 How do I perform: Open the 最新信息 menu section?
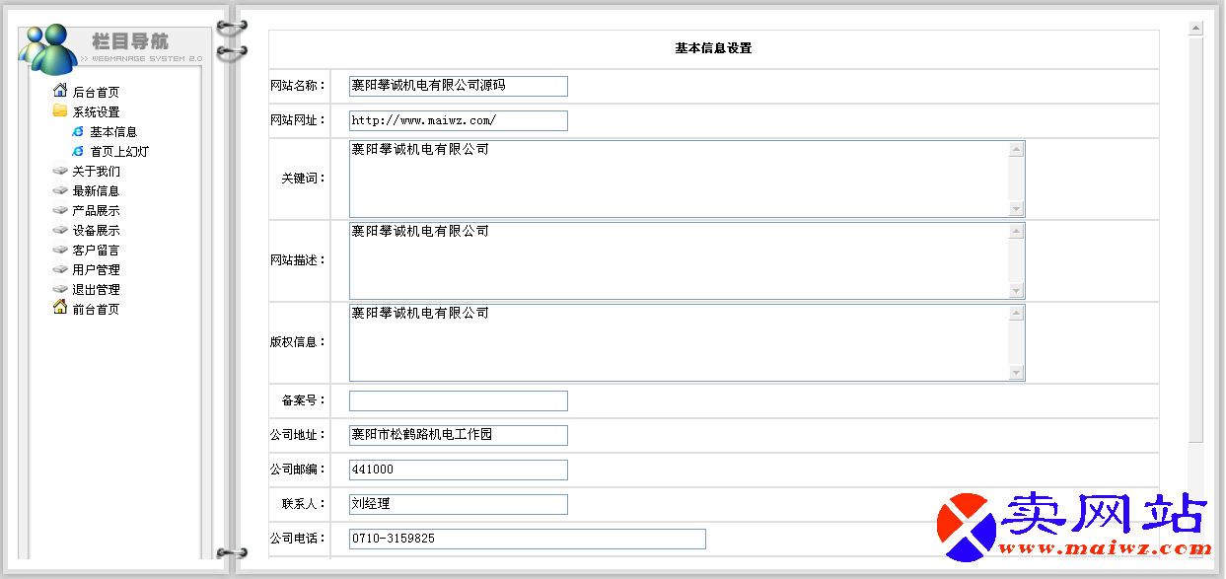[96, 190]
